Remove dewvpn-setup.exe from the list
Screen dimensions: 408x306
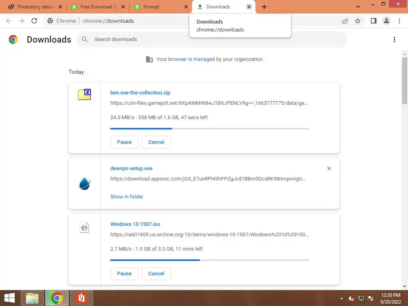tap(329, 169)
